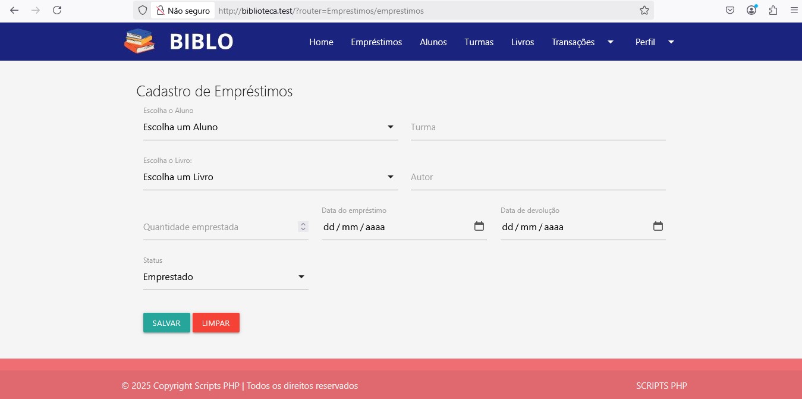Open calendar picker for Data do empréstimo
The image size is (802, 399).
click(x=479, y=226)
